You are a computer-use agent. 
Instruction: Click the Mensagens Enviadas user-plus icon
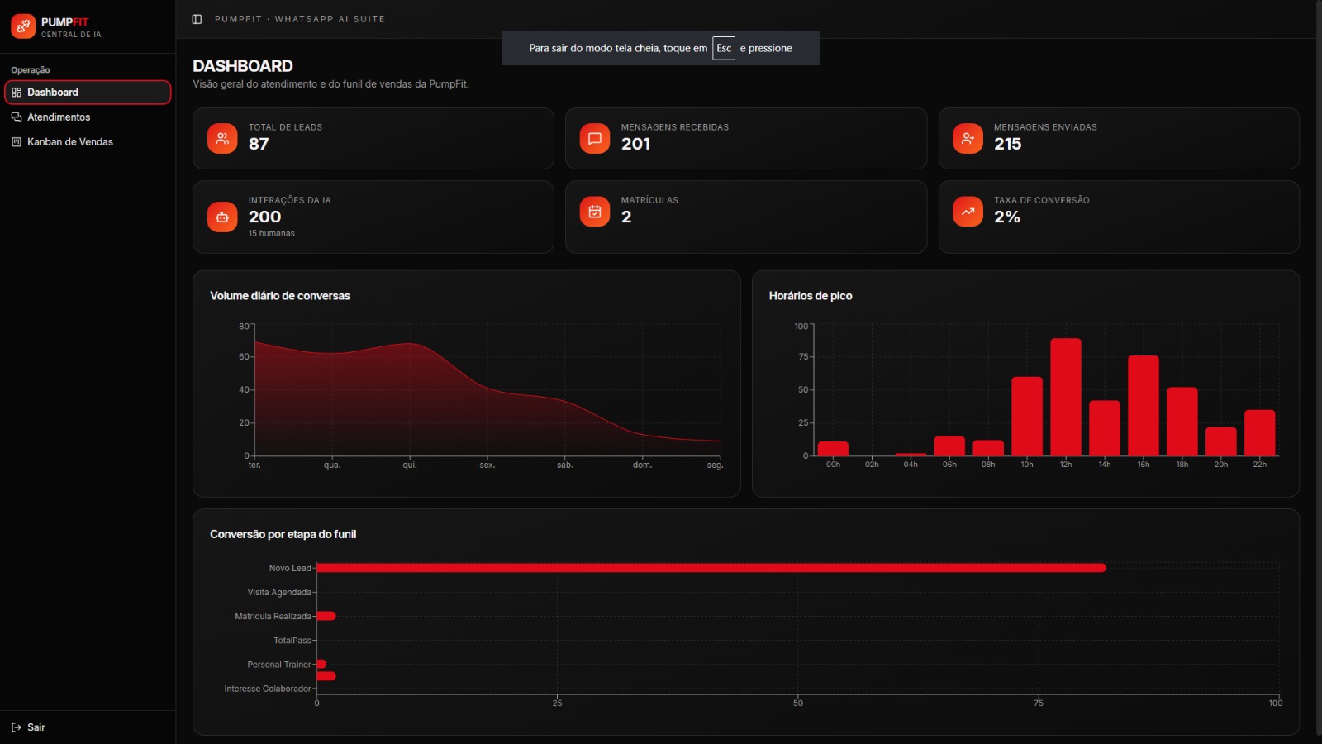pos(968,139)
